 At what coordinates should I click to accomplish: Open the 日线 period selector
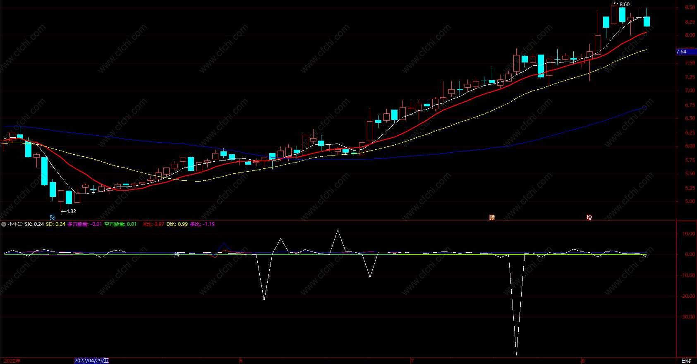tap(686, 361)
